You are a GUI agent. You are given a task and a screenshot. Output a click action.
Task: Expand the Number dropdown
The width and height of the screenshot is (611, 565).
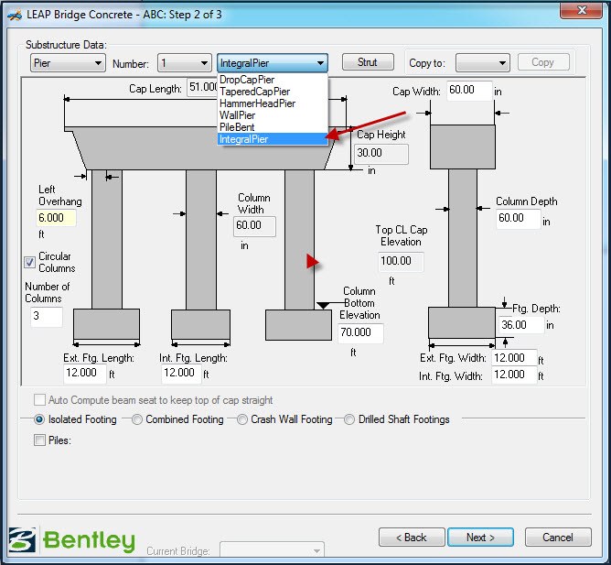tap(185, 63)
